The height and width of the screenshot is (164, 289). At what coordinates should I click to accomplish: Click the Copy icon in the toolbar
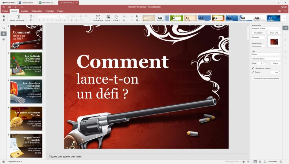(x=4, y=16)
